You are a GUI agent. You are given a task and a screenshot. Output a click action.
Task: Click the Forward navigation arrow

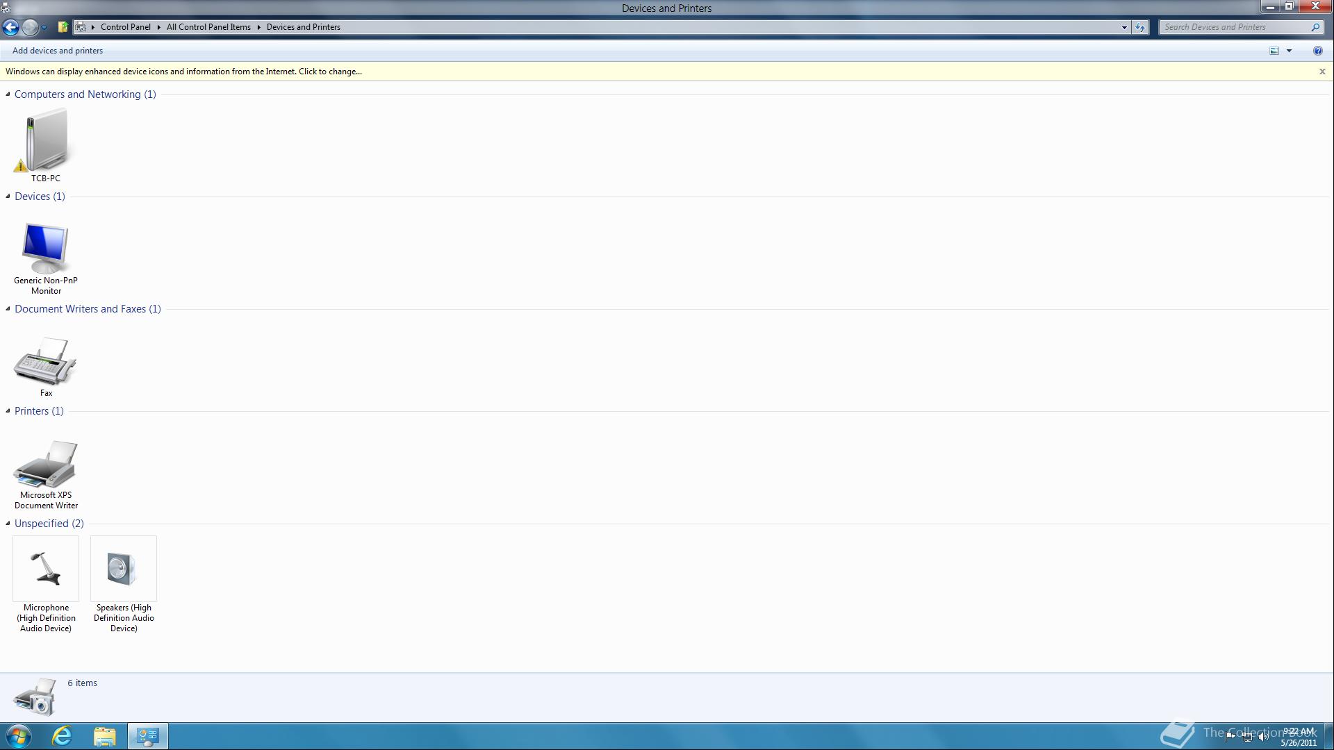point(30,27)
